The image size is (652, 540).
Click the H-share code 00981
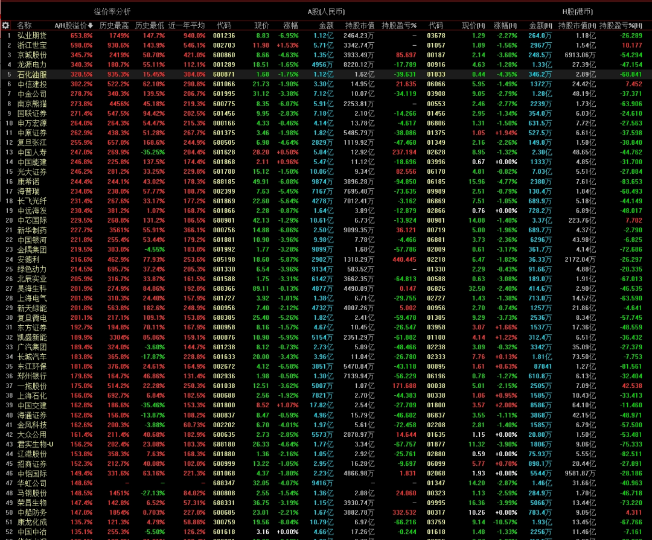[x=436, y=220]
